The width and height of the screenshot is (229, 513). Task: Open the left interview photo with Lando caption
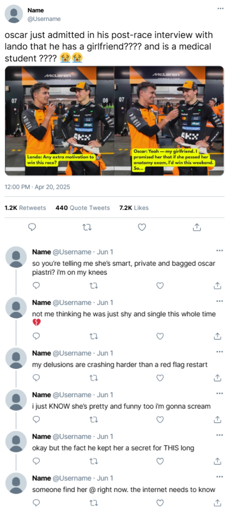point(60,121)
